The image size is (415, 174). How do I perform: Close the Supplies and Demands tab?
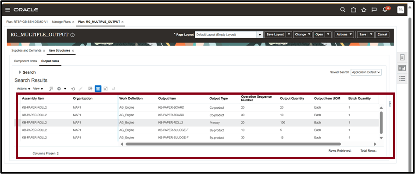click(x=44, y=50)
